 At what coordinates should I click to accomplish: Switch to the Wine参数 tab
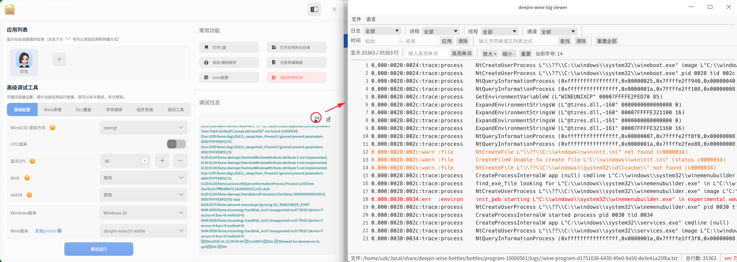click(53, 110)
